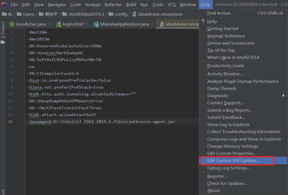Click the .IntelliJIdea2019.3 breadcrumb folder

(x=83, y=14)
